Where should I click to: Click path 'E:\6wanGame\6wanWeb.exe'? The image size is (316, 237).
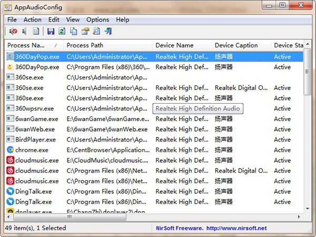107,129
